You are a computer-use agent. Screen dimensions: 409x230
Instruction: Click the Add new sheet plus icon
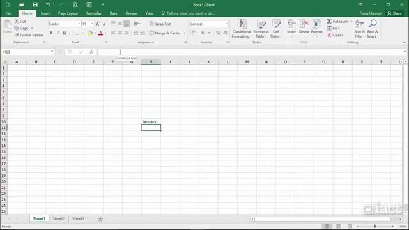(100, 218)
